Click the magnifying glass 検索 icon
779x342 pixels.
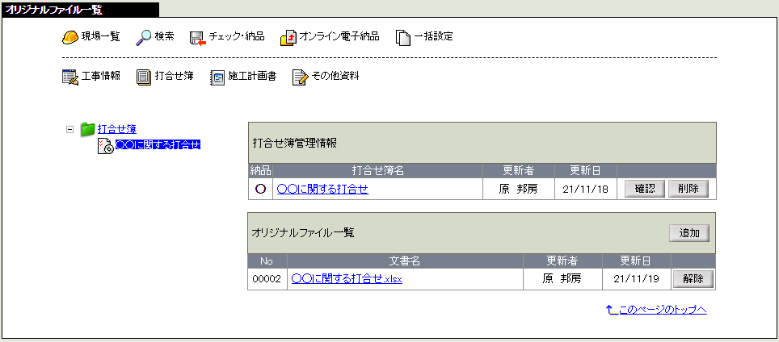(x=143, y=37)
